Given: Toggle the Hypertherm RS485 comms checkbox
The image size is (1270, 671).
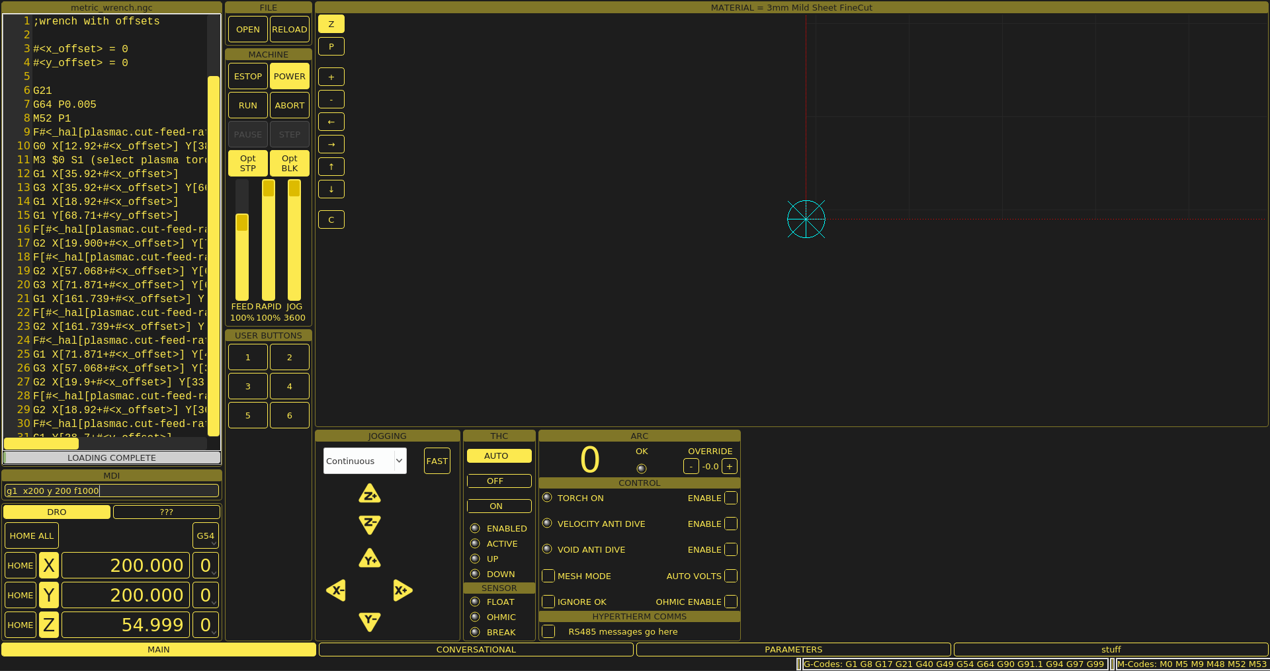Looking at the screenshot, I should 548,631.
